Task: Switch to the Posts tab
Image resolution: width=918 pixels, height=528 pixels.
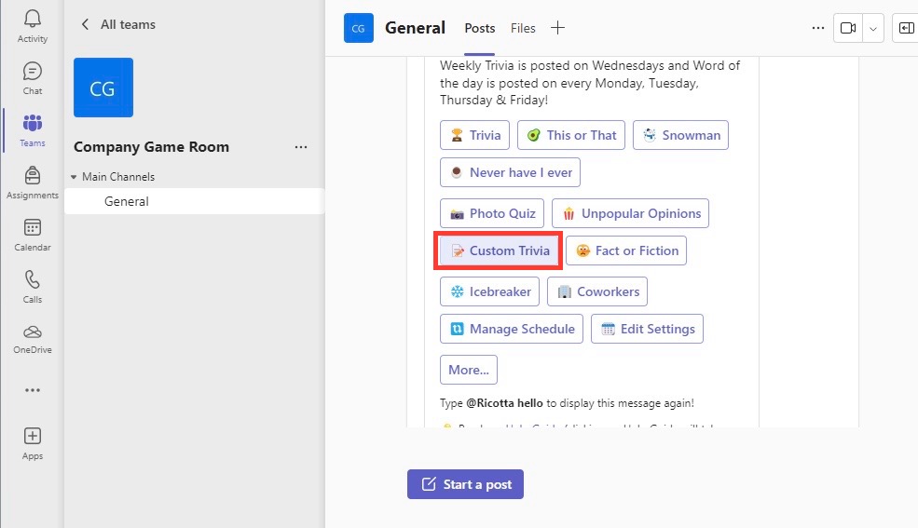Action: 479,28
